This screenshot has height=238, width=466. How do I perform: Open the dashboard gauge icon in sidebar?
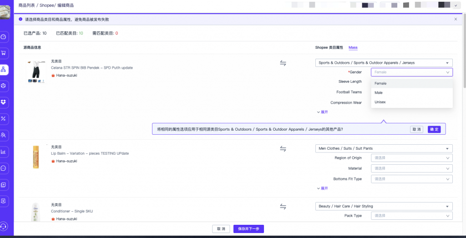click(x=4, y=37)
